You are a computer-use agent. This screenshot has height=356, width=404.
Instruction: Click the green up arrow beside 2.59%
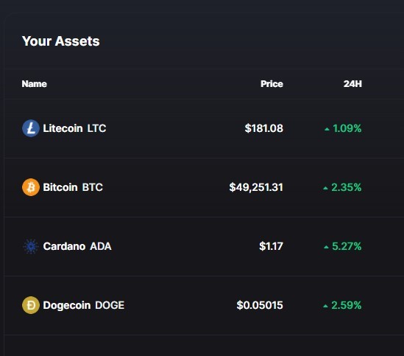click(325, 306)
